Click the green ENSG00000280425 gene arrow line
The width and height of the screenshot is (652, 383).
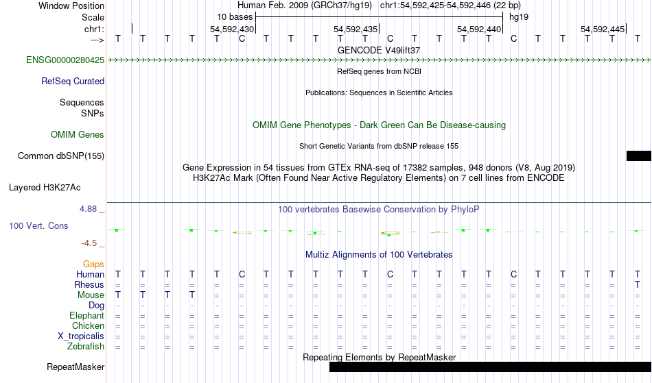coord(380,60)
